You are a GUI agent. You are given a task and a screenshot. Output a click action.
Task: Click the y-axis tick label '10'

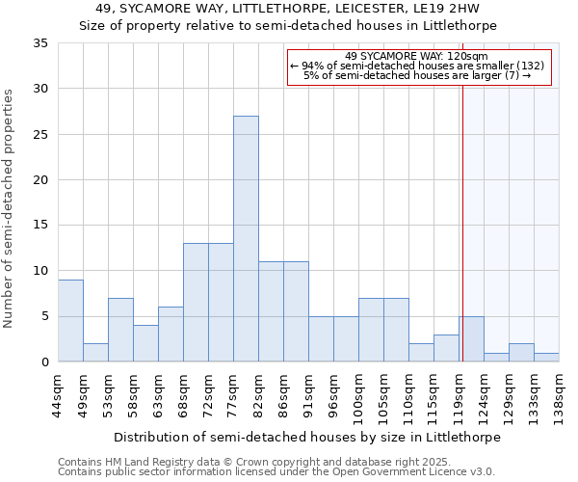pyautogui.click(x=40, y=271)
